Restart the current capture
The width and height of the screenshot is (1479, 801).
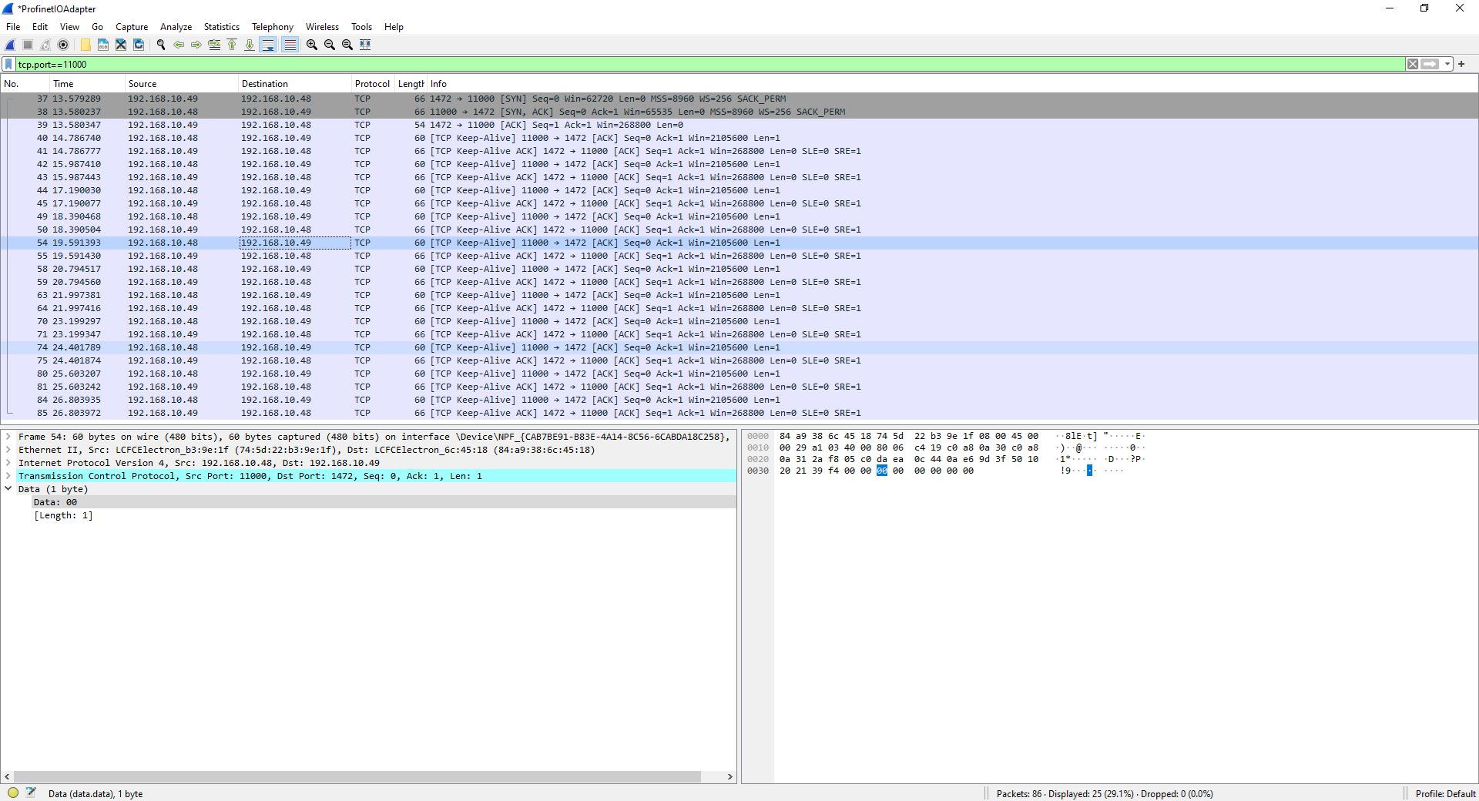point(45,45)
